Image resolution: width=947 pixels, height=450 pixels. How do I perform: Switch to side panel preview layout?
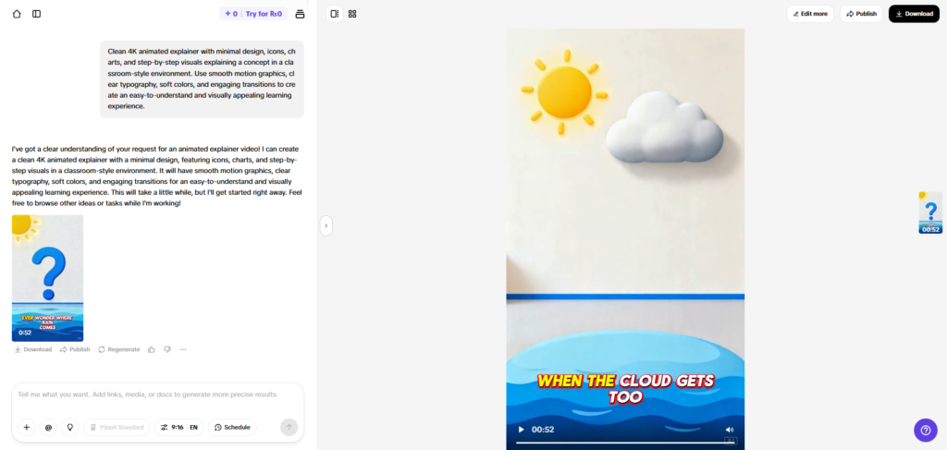[335, 14]
